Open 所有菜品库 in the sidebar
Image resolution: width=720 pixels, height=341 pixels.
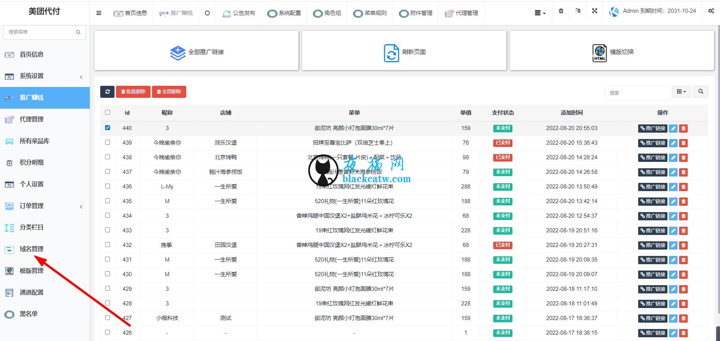35,141
